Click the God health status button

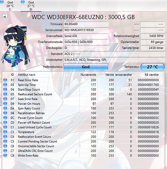(86, 67)
